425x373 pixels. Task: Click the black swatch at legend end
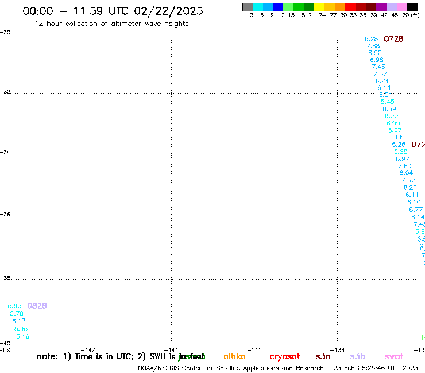pos(412,7)
